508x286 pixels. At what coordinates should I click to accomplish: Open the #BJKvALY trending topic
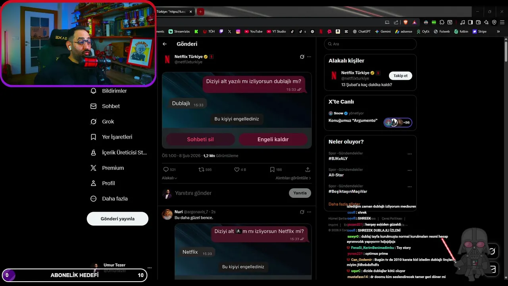(338, 158)
